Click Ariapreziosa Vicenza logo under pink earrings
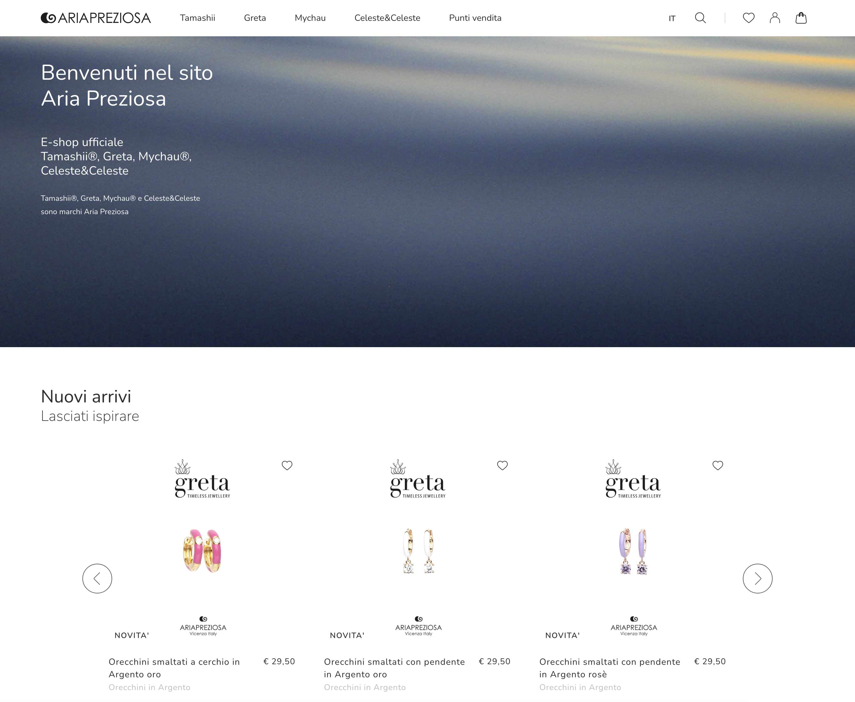 tap(203, 626)
